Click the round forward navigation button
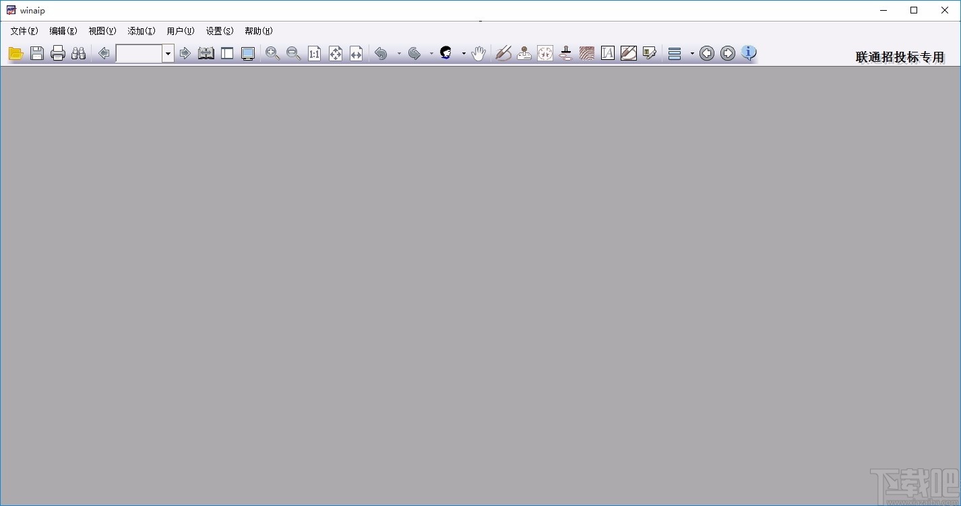Viewport: 961px width, 506px height. (x=728, y=53)
